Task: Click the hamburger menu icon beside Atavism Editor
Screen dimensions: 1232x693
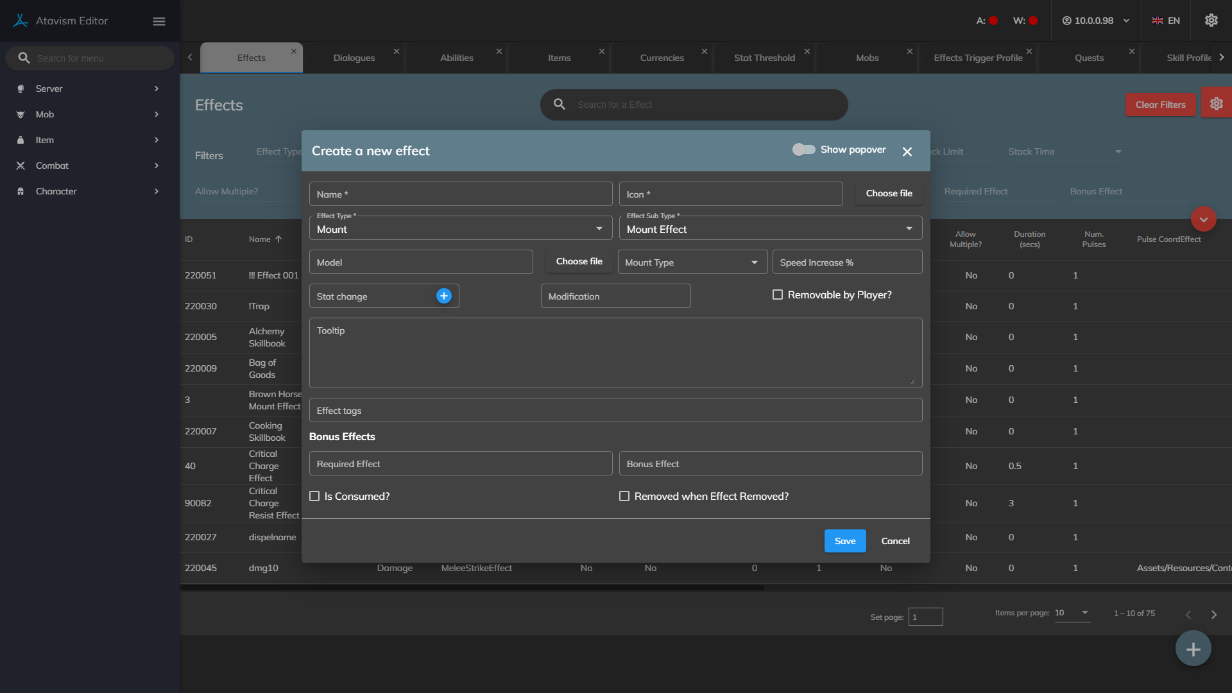Action: coord(159,21)
